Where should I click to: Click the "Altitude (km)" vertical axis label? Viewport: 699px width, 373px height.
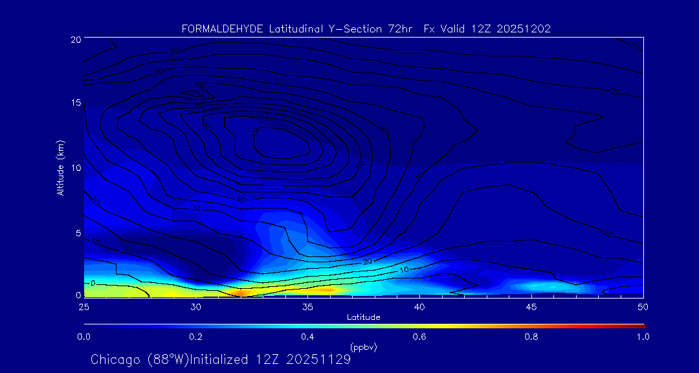(x=61, y=166)
